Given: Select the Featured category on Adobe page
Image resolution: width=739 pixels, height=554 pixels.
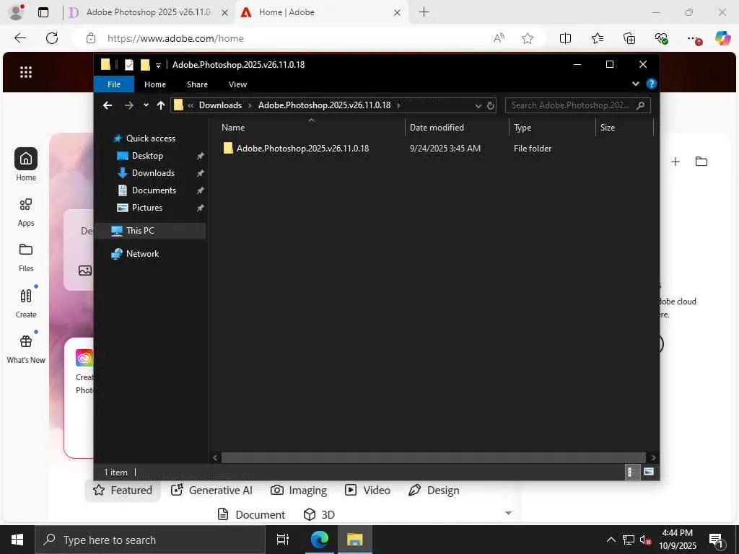Looking at the screenshot, I should 123,491.
